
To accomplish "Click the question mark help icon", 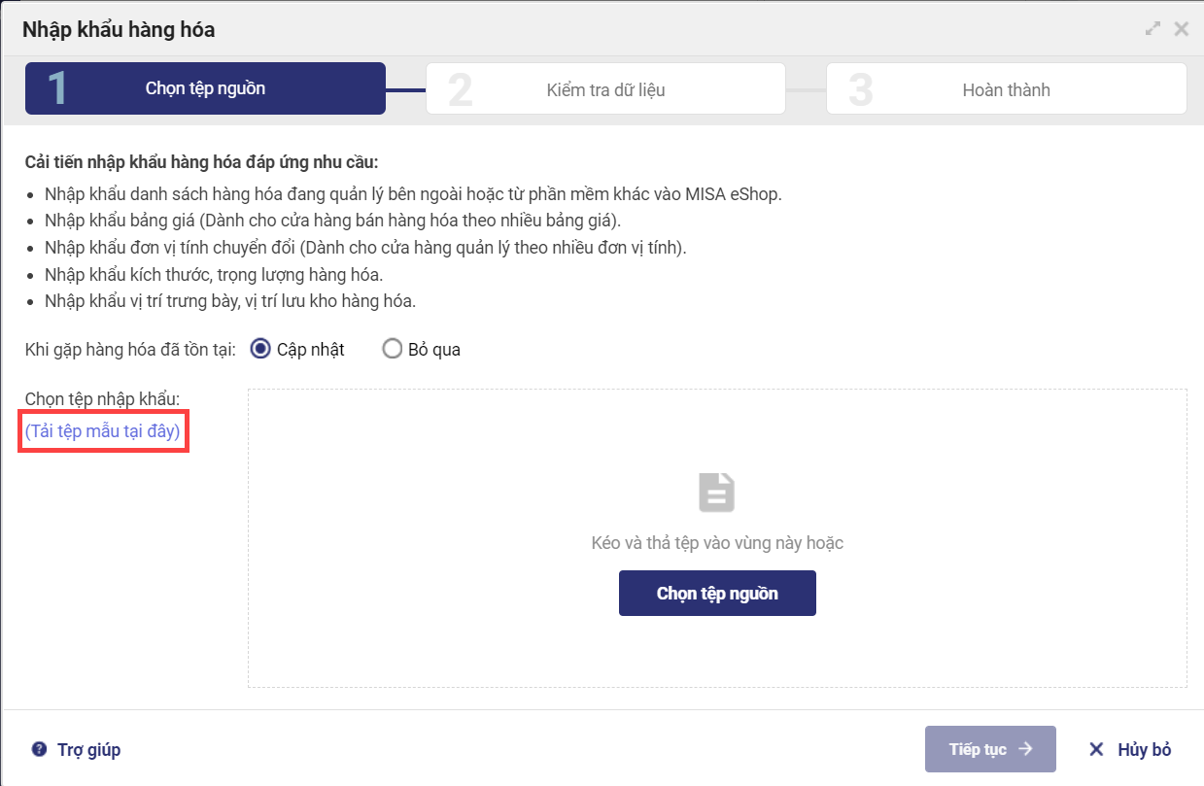I will tap(39, 749).
